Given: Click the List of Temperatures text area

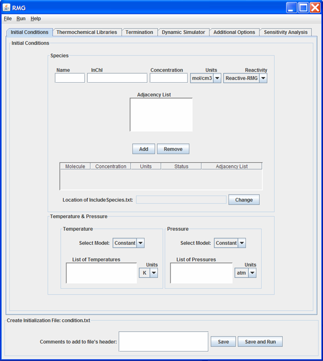Looking at the screenshot, I should pos(101,273).
